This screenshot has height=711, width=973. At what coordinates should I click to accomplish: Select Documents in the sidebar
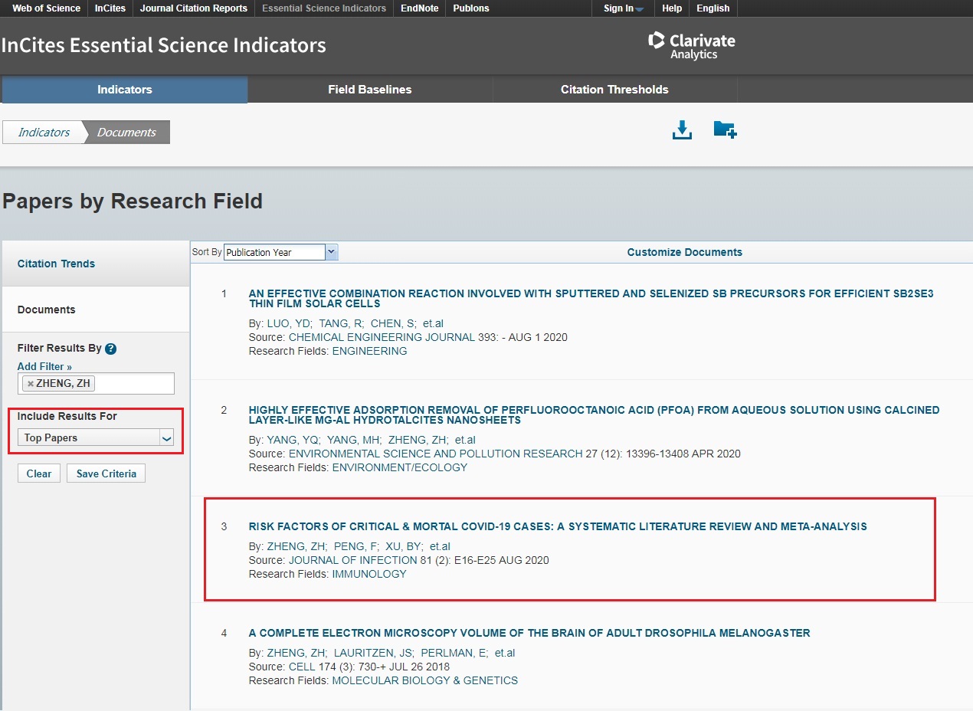[x=47, y=310]
